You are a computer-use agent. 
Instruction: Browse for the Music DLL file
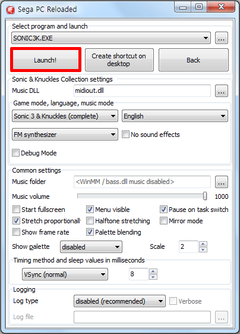[222, 90]
